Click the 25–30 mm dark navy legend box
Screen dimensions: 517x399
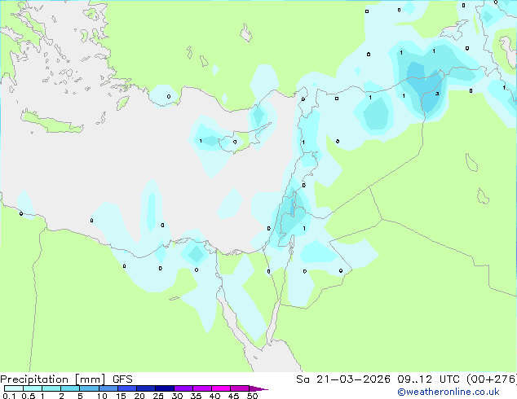[165, 388]
